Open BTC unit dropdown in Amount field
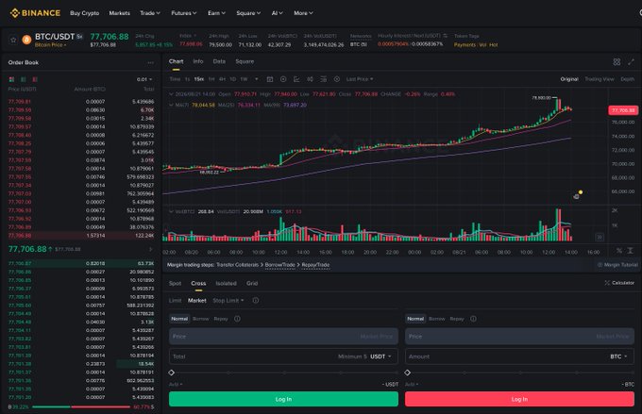Viewport: 642px width, 414px height. pyautogui.click(x=618, y=356)
